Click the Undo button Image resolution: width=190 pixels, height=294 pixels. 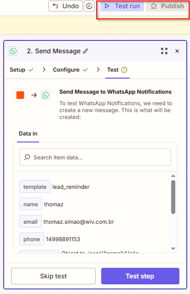click(x=65, y=6)
